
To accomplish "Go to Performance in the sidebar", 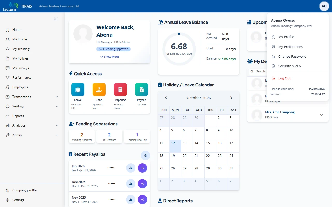I will [33, 78].
